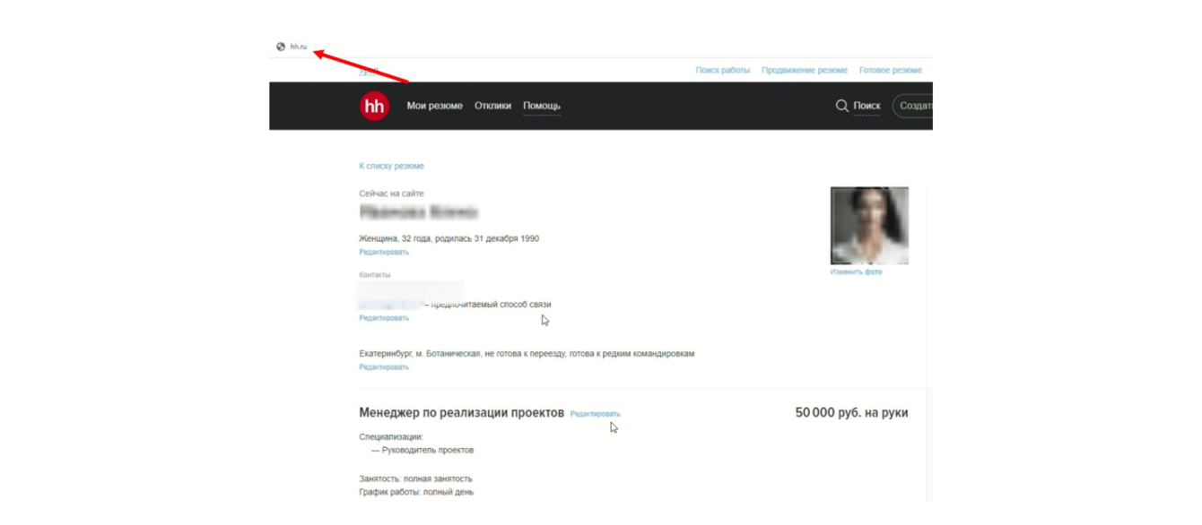Click Редактировать under the Екатеринбург location line
The height and width of the screenshot is (525, 1202).
coord(384,367)
